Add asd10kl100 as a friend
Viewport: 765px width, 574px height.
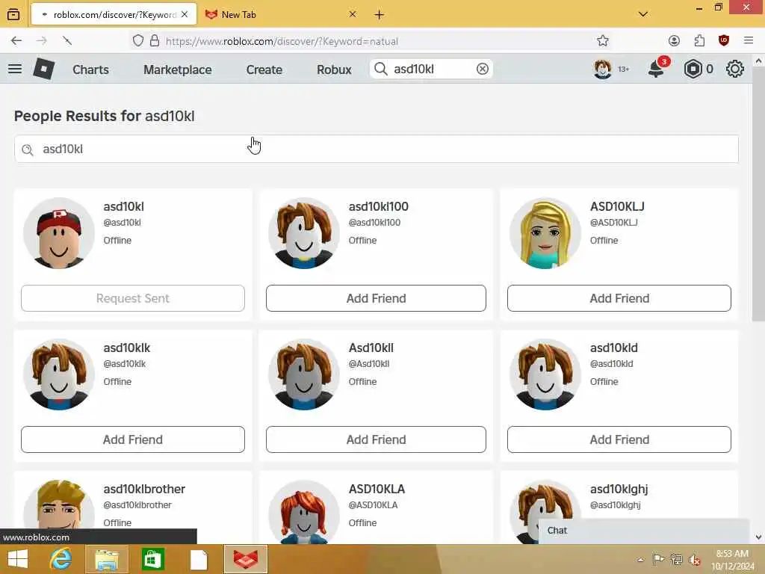click(x=376, y=298)
